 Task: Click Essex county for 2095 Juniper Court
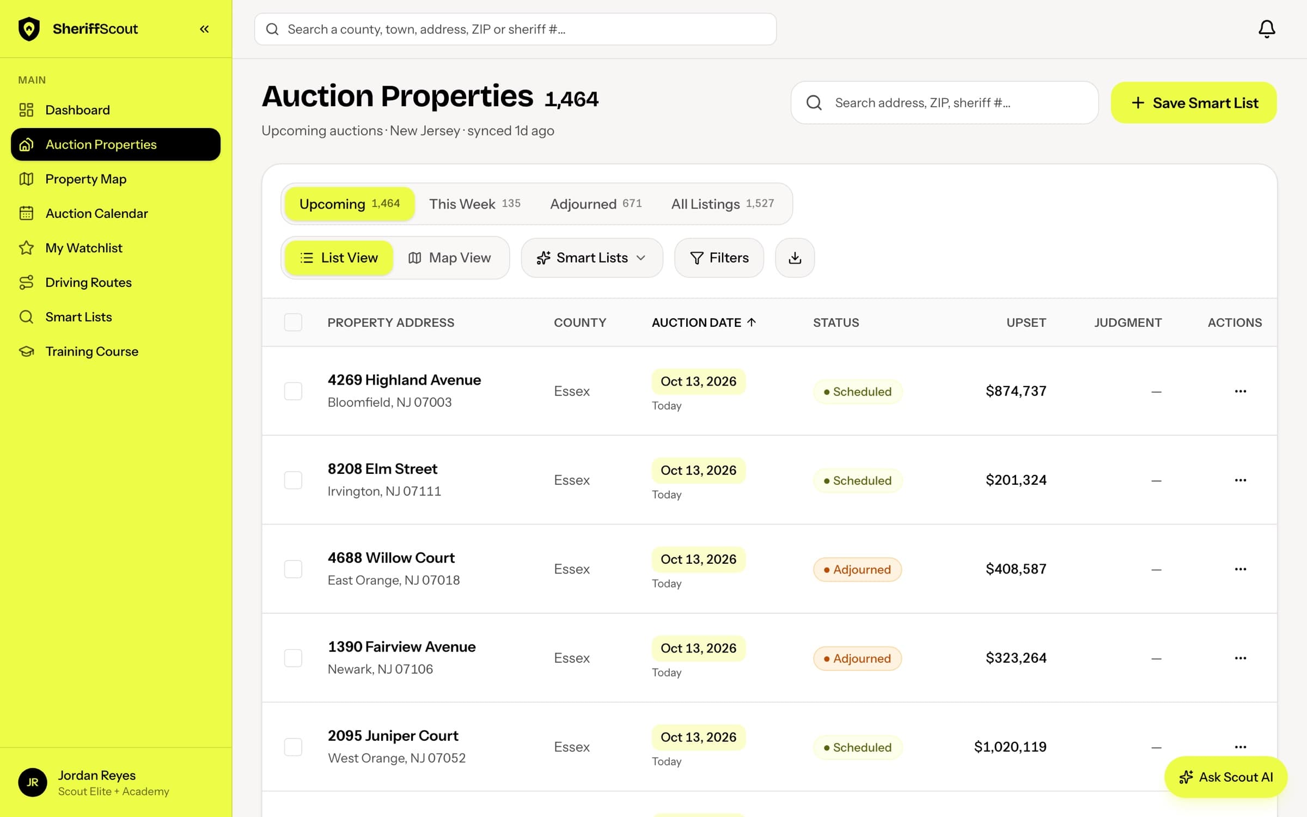[x=572, y=747]
